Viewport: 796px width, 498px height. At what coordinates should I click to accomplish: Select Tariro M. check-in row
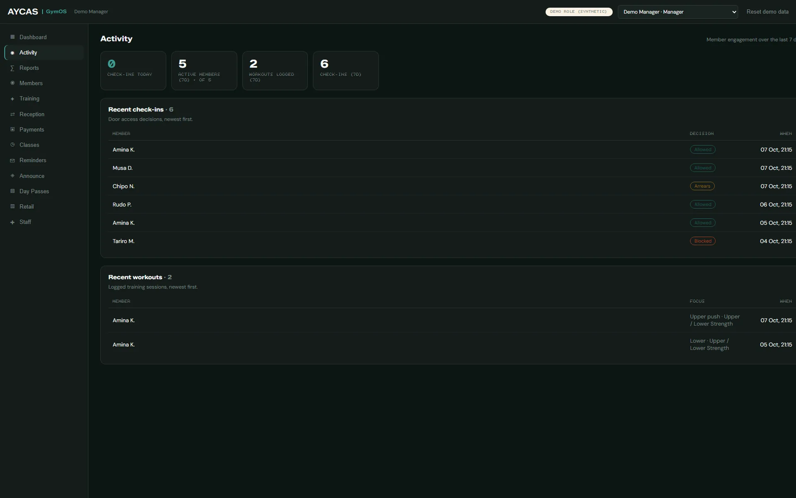point(452,241)
